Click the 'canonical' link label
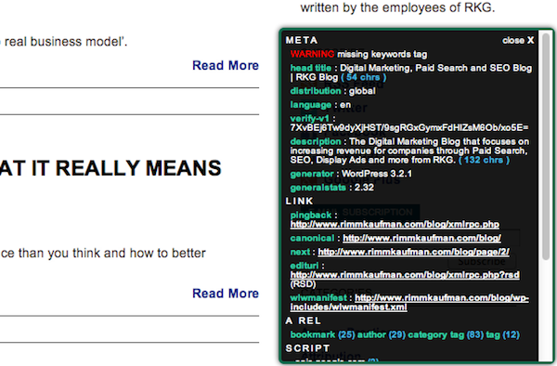This screenshot has height=366, width=557. [312, 238]
